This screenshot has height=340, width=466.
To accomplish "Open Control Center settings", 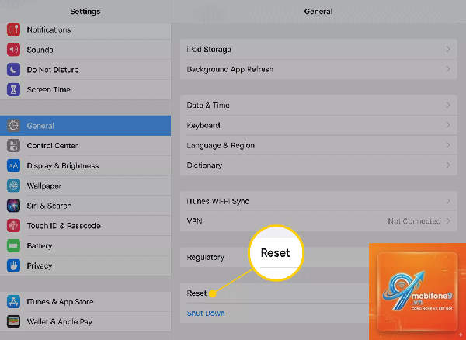I will click(x=85, y=145).
